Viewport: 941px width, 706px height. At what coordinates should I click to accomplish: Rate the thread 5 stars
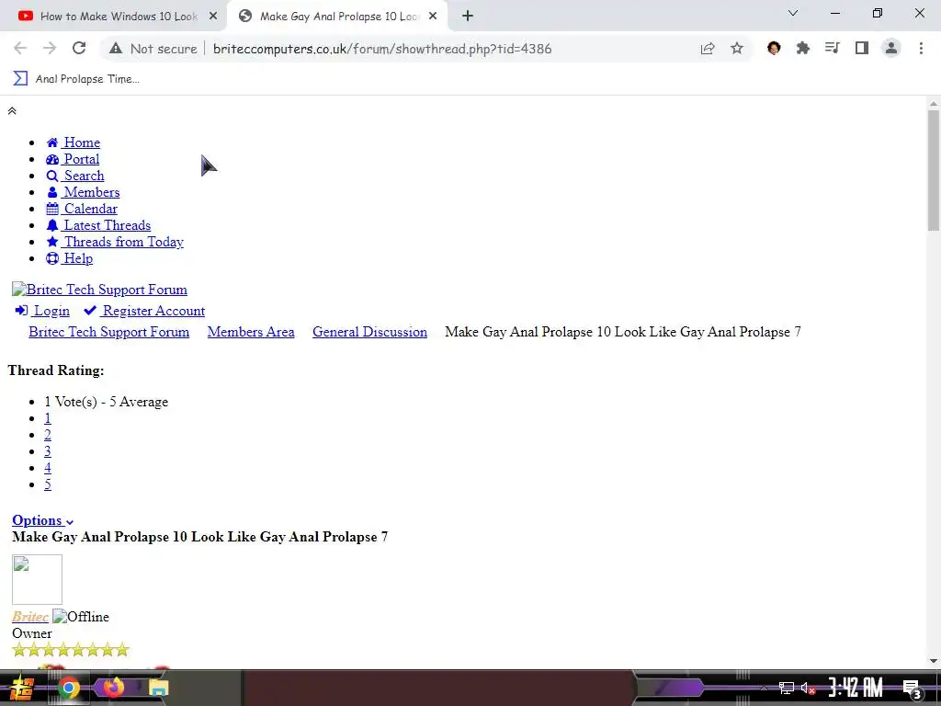(48, 484)
